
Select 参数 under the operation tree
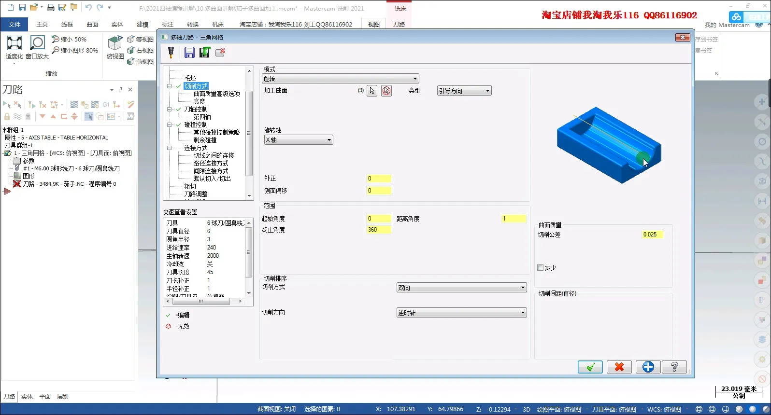(x=29, y=161)
